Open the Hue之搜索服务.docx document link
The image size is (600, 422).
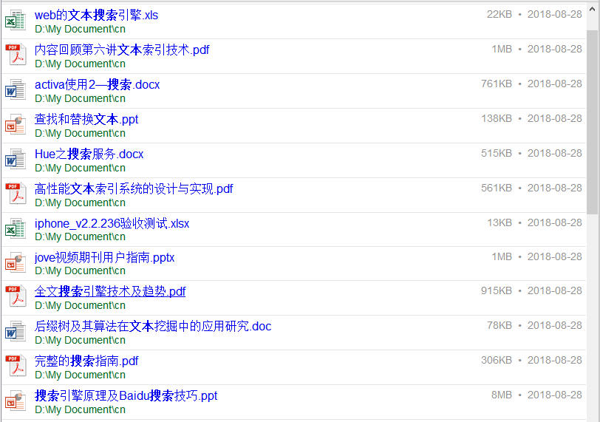pyautogui.click(x=89, y=154)
